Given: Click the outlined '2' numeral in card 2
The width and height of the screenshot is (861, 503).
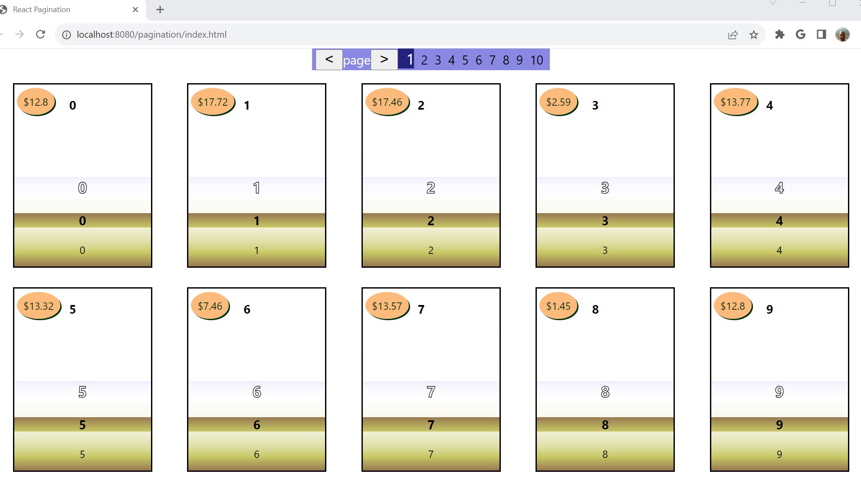Looking at the screenshot, I should click(x=431, y=188).
